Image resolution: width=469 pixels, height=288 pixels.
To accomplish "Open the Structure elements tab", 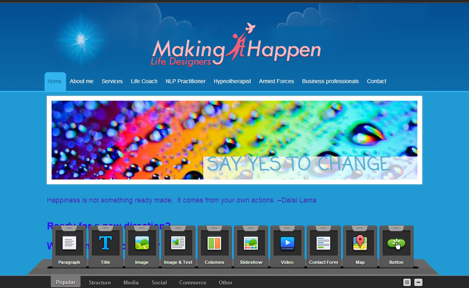I will click(x=100, y=283).
